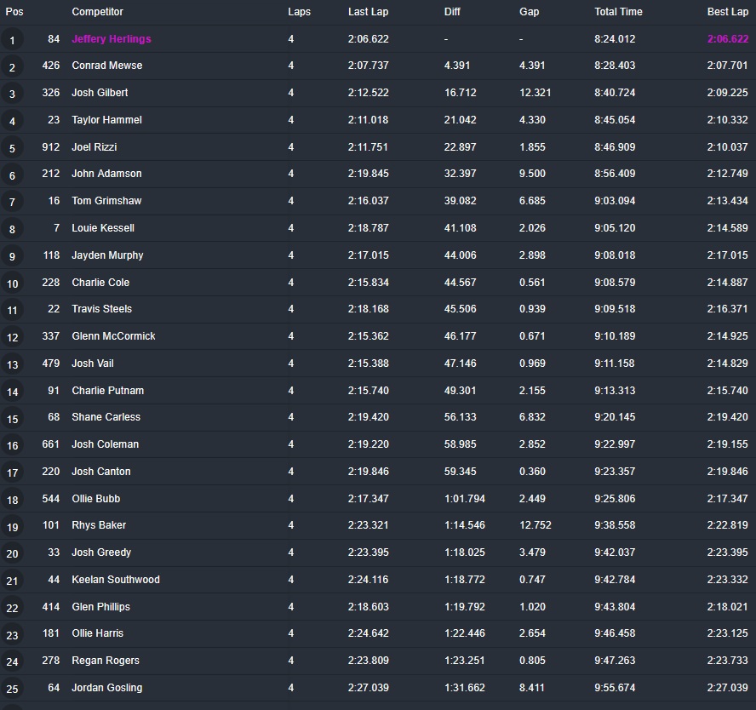Click Herlings' highlighted best lap 2:06.622
This screenshot has width=756, height=710.
728,39
